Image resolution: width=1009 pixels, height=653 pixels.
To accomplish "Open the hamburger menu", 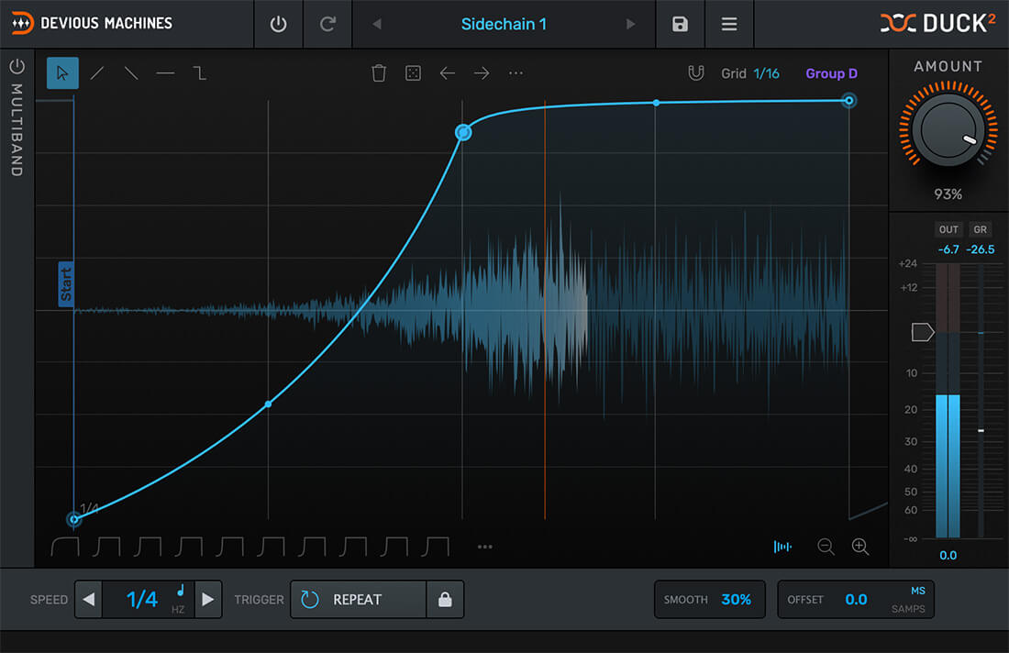I will pyautogui.click(x=729, y=24).
